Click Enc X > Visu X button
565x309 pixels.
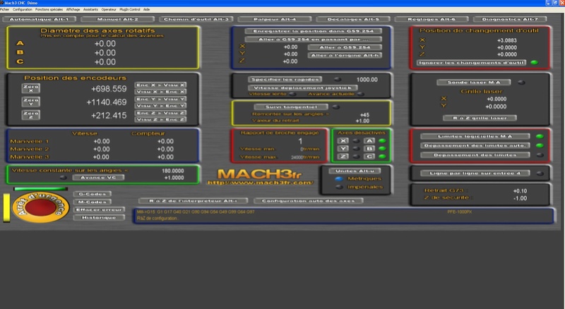coord(160,85)
